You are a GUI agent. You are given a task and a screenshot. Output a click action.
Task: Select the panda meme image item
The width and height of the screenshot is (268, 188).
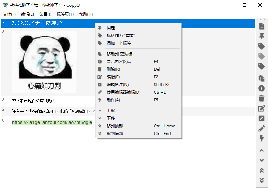(44, 62)
